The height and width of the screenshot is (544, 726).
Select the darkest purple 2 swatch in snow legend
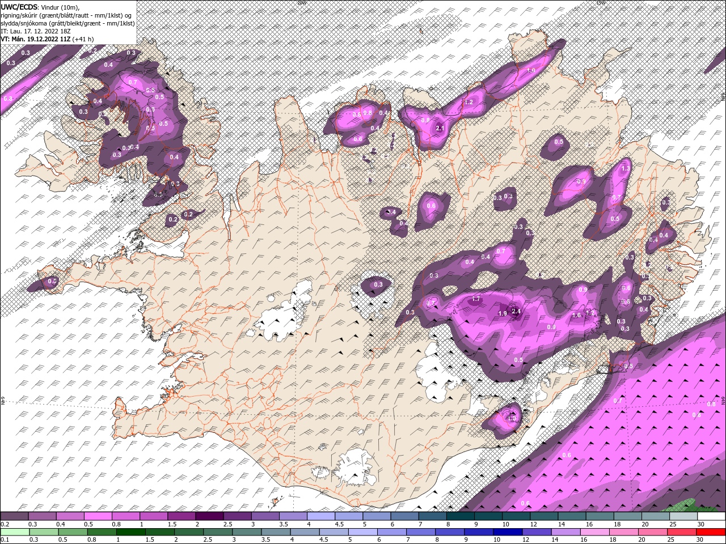point(209,516)
